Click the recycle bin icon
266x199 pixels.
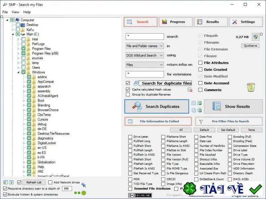coord(251,87)
